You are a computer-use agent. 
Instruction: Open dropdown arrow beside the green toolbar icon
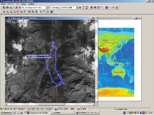pos(14,8)
